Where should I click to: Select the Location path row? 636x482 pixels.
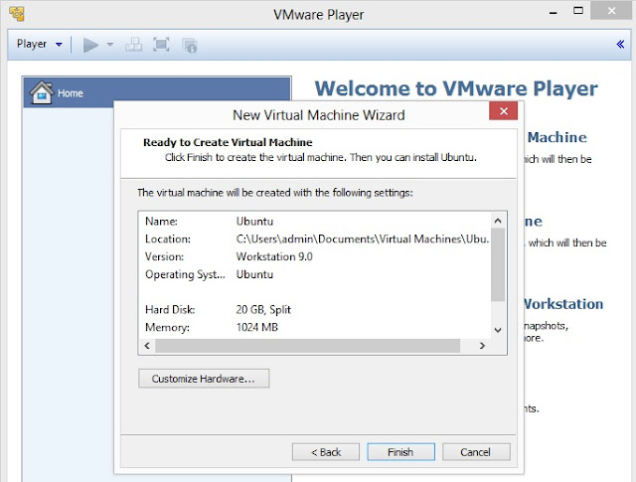tap(314, 239)
